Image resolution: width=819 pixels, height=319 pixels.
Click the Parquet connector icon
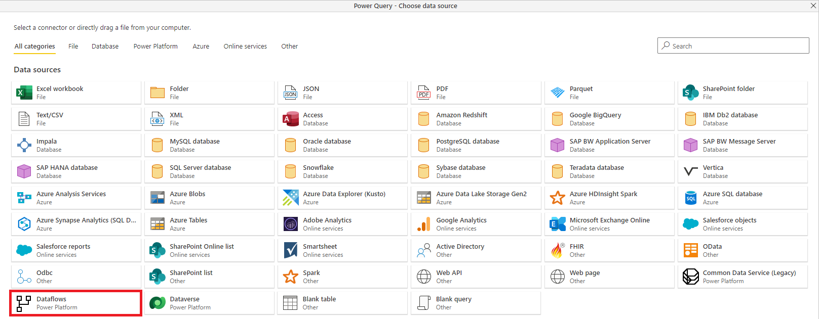(557, 93)
